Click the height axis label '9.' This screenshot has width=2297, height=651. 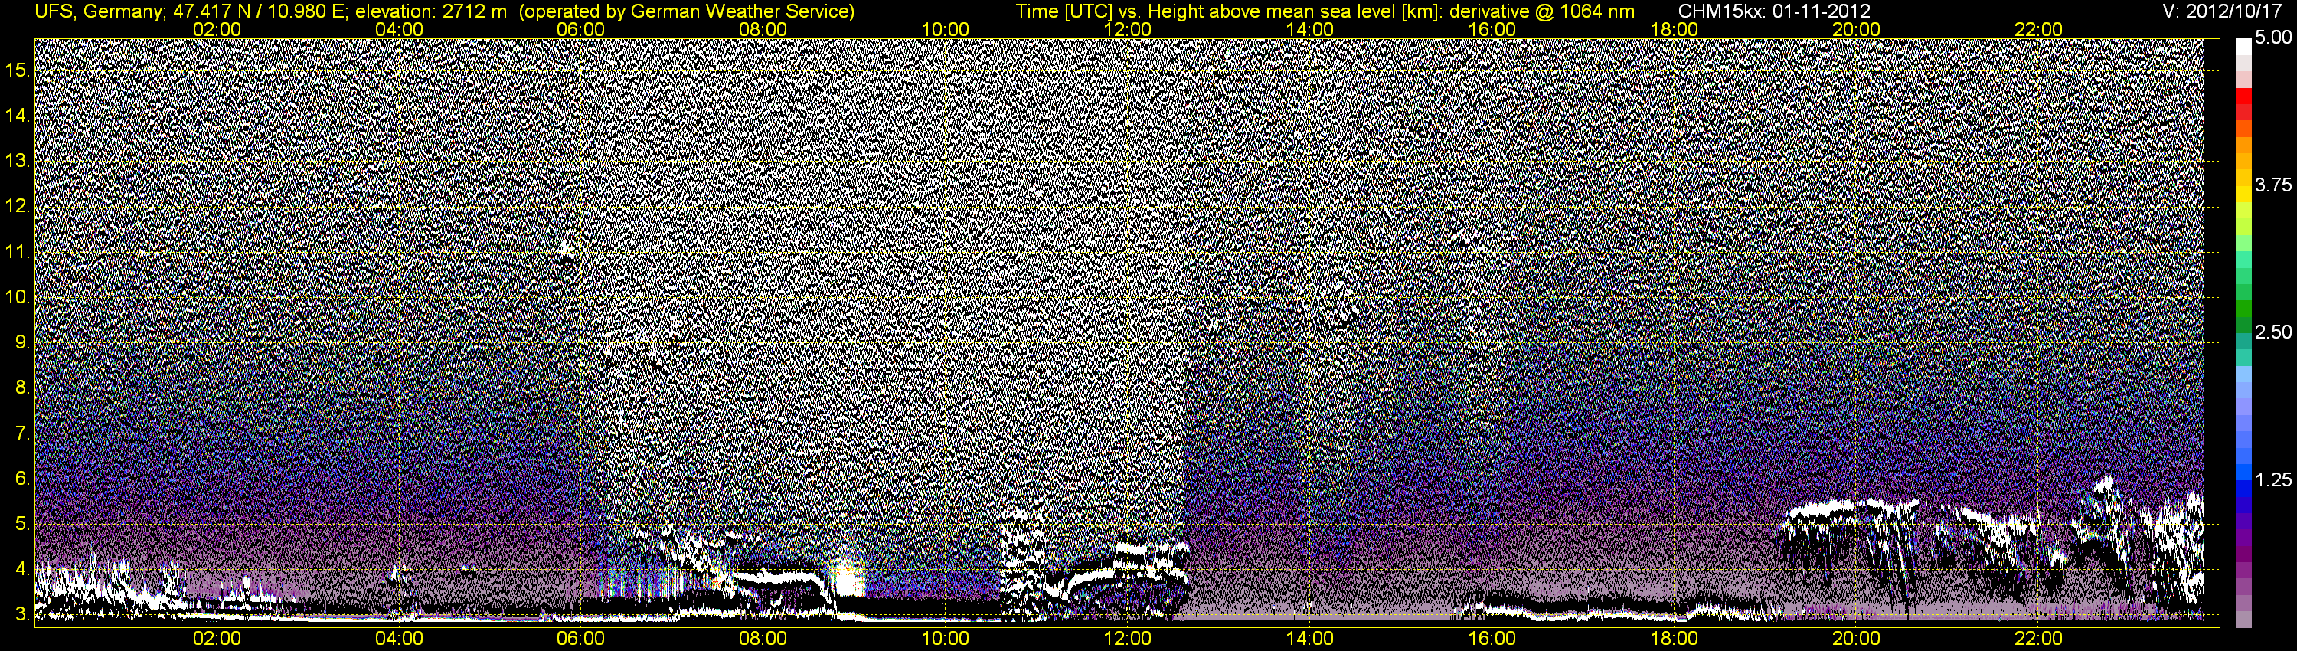pyautogui.click(x=22, y=342)
